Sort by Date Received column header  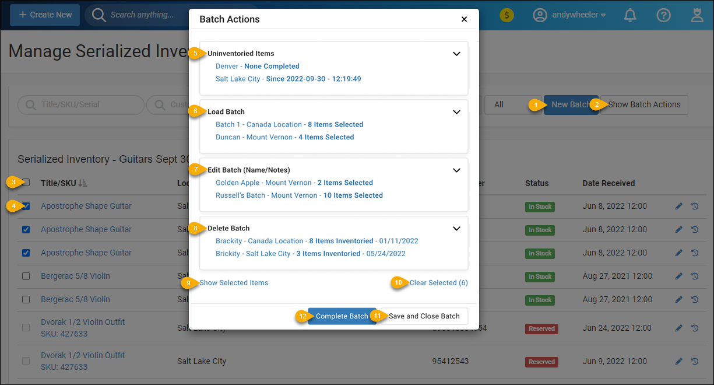point(610,183)
